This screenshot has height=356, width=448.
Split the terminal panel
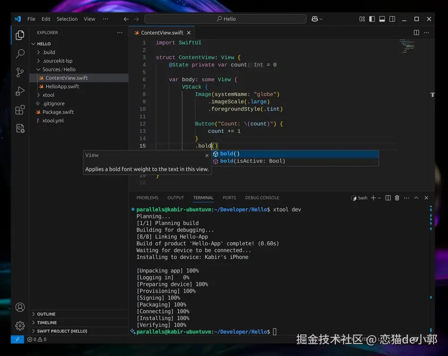[x=388, y=198]
